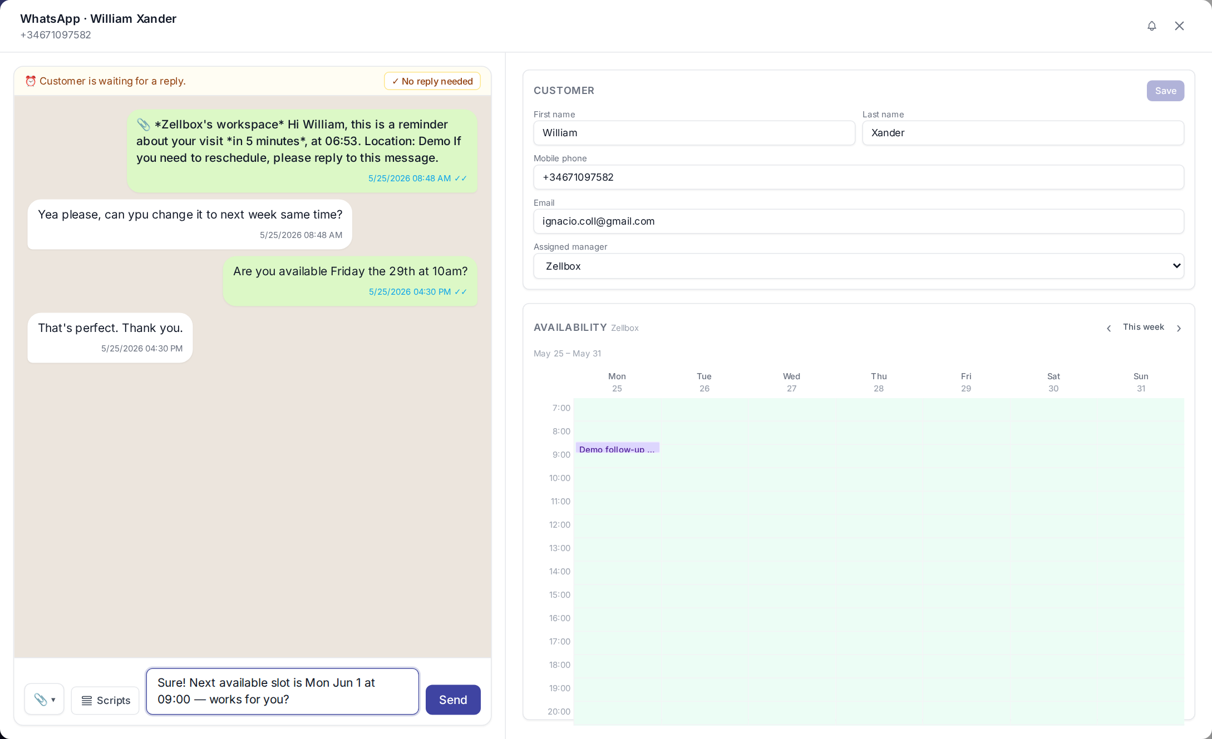Screen dimensions: 1212x739
Task: Go to previous week in availability
Action: click(x=1108, y=328)
